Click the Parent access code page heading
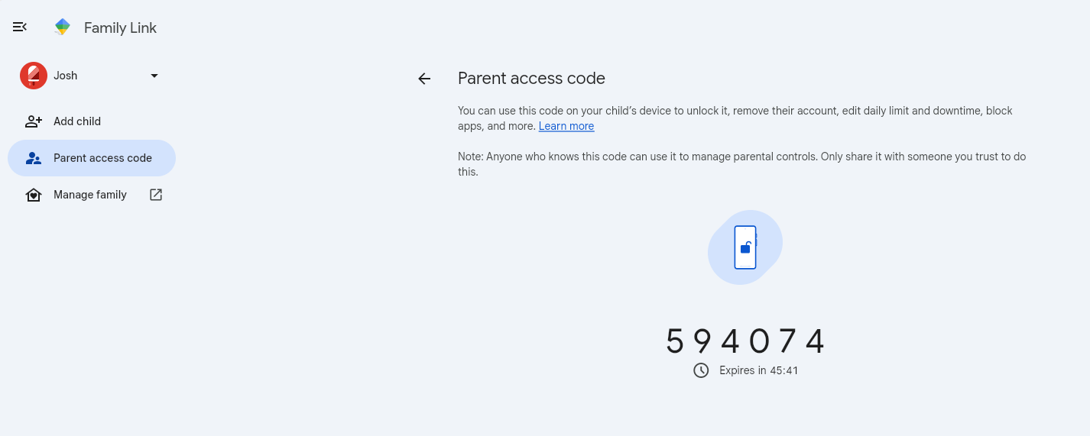This screenshot has height=436, width=1090. click(x=531, y=78)
